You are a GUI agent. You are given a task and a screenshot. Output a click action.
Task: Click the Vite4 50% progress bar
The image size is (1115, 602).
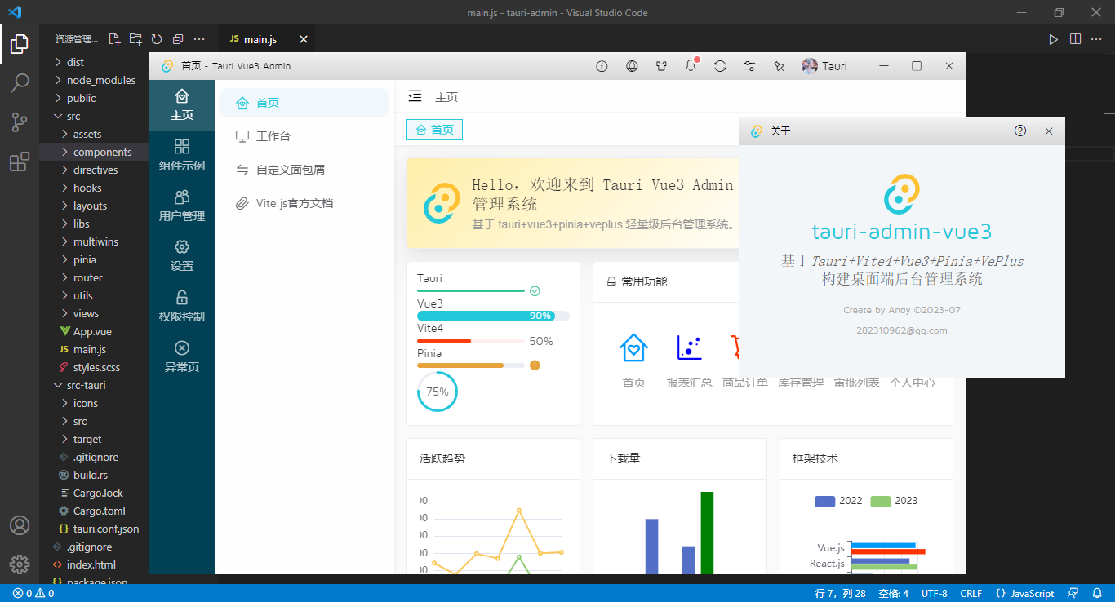(x=470, y=341)
